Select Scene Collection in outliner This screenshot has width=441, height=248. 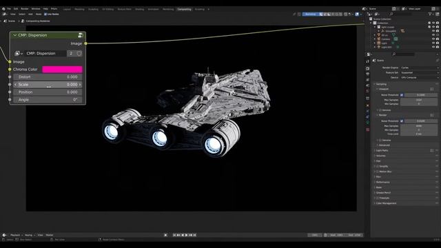382,19
